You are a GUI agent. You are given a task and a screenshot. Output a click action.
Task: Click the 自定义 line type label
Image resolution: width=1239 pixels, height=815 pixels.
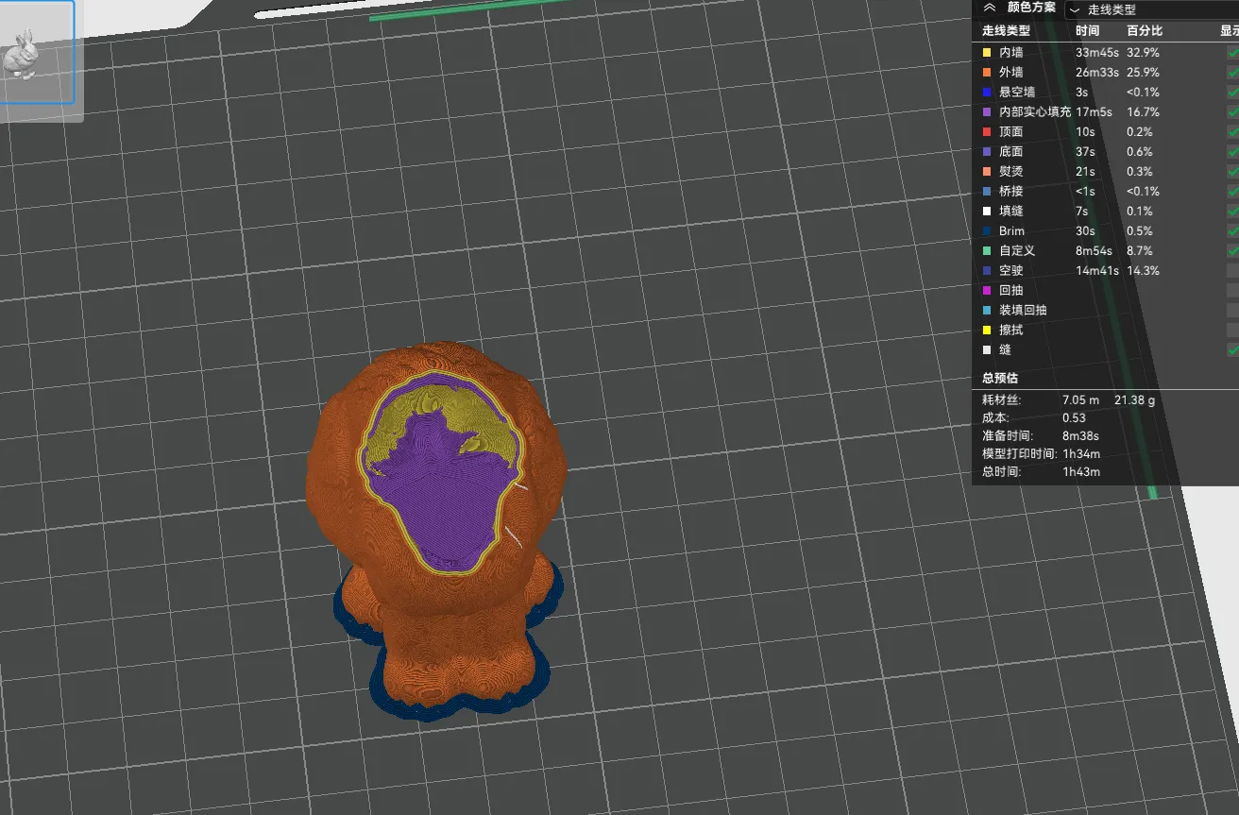(x=1017, y=251)
